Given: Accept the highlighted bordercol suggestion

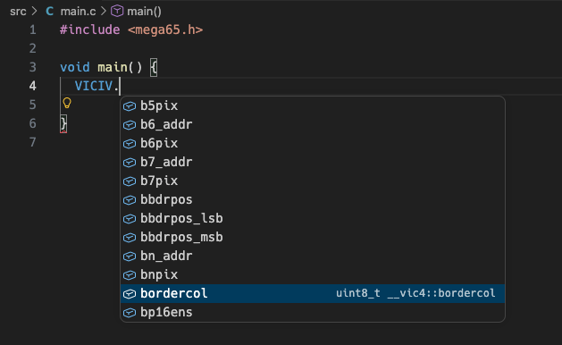Looking at the screenshot, I should [x=313, y=293].
